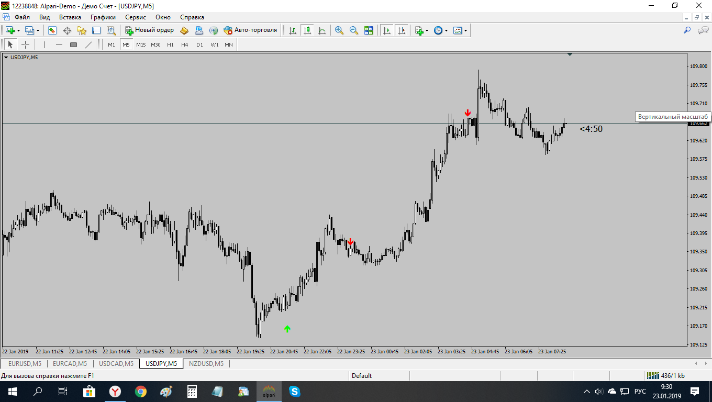The image size is (712, 402).
Task: Zoom in on the chart
Action: pyautogui.click(x=339, y=30)
